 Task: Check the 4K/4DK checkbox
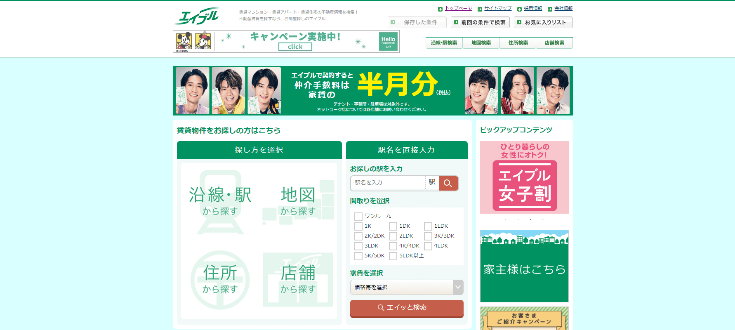click(x=393, y=246)
